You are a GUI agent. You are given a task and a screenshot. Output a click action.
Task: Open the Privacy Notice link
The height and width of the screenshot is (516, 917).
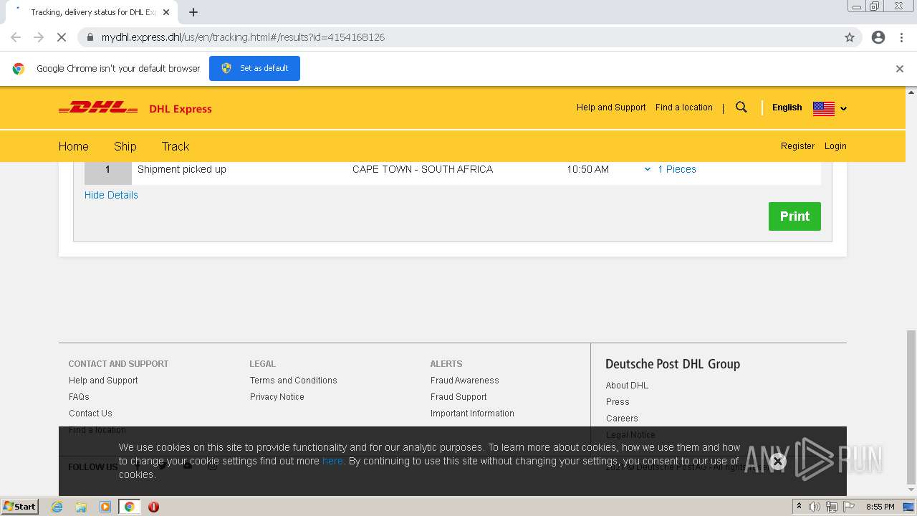[277, 397]
